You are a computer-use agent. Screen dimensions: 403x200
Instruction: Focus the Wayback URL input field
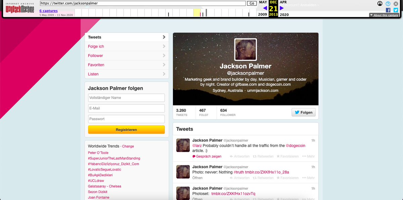point(143,3)
